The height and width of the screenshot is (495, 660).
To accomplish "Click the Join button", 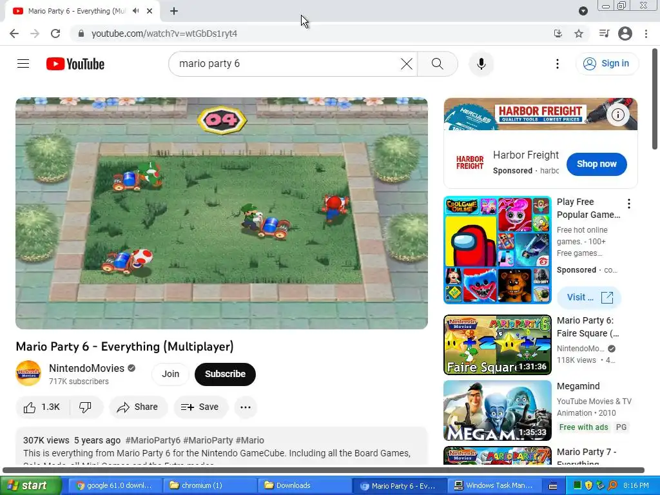I will tap(170, 374).
